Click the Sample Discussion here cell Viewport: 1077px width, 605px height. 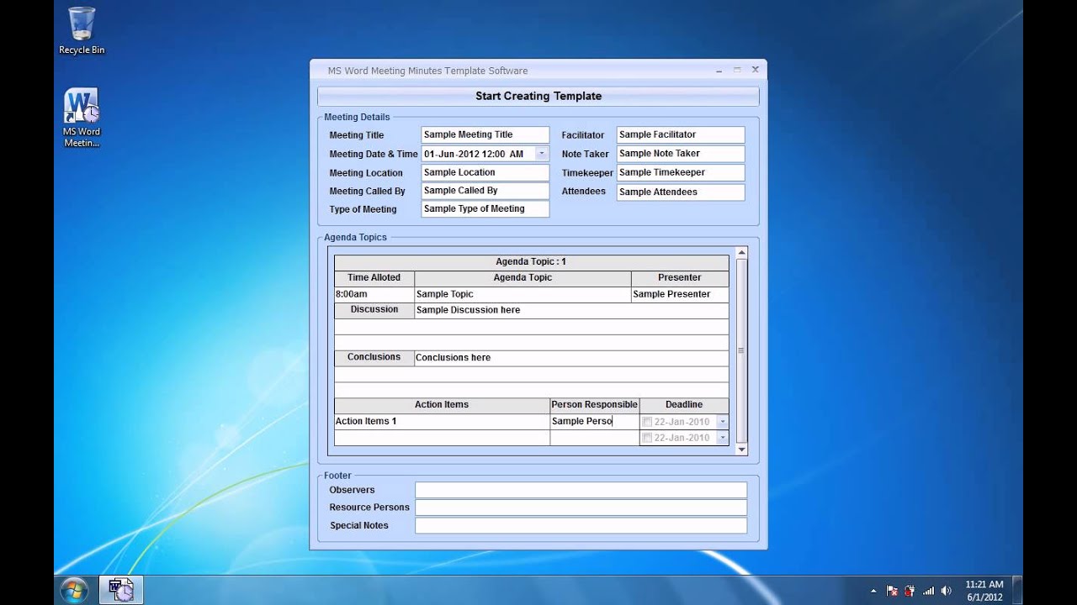[572, 310]
